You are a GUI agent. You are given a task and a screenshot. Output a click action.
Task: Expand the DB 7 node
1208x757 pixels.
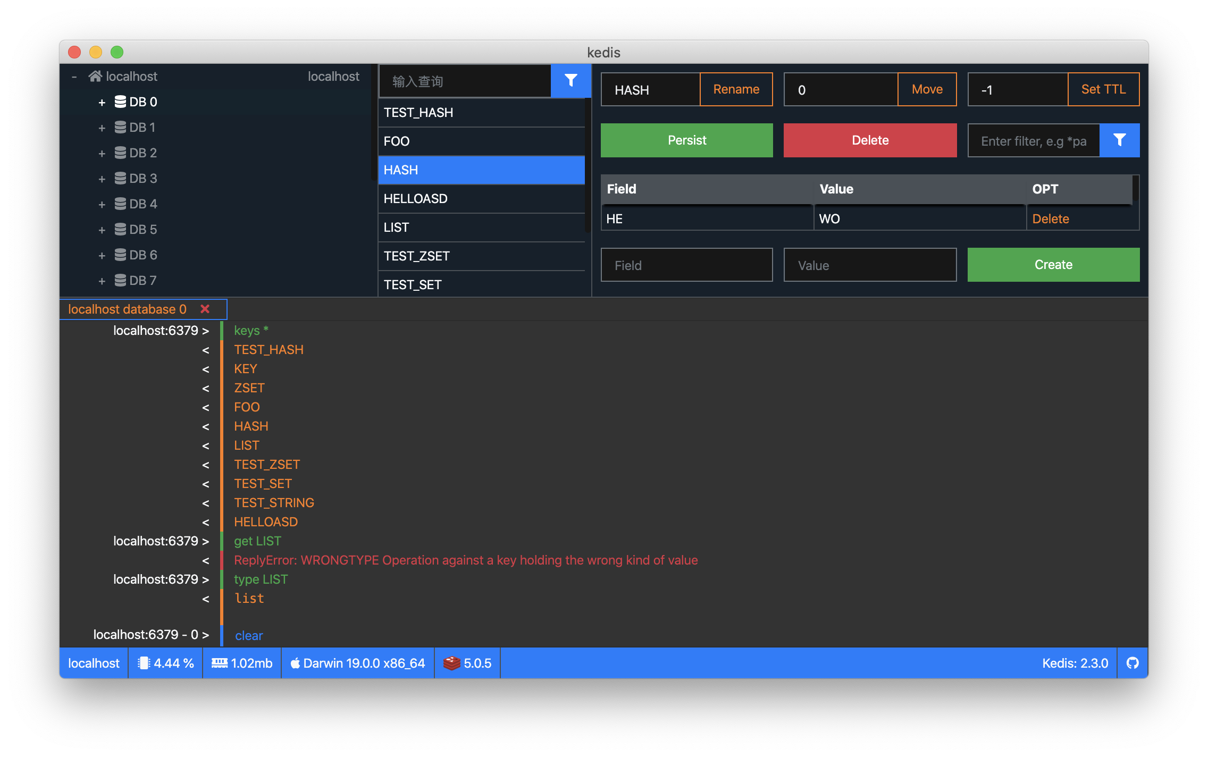[x=102, y=281]
